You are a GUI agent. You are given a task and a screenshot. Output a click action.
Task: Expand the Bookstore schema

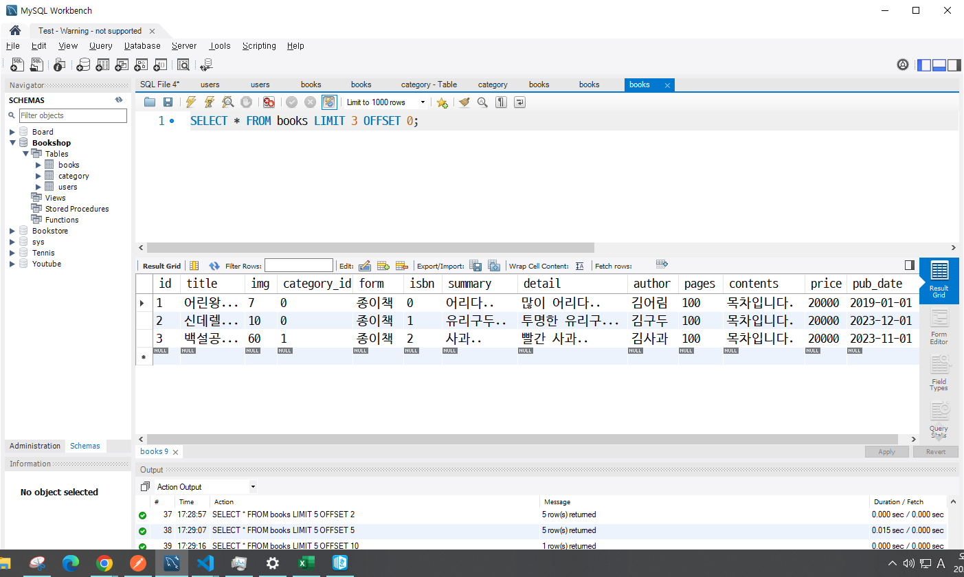point(12,231)
